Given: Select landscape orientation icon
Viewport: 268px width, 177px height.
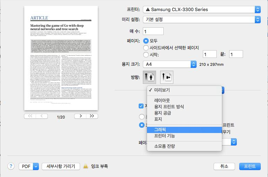Looking at the screenshot, I should (x=167, y=77).
